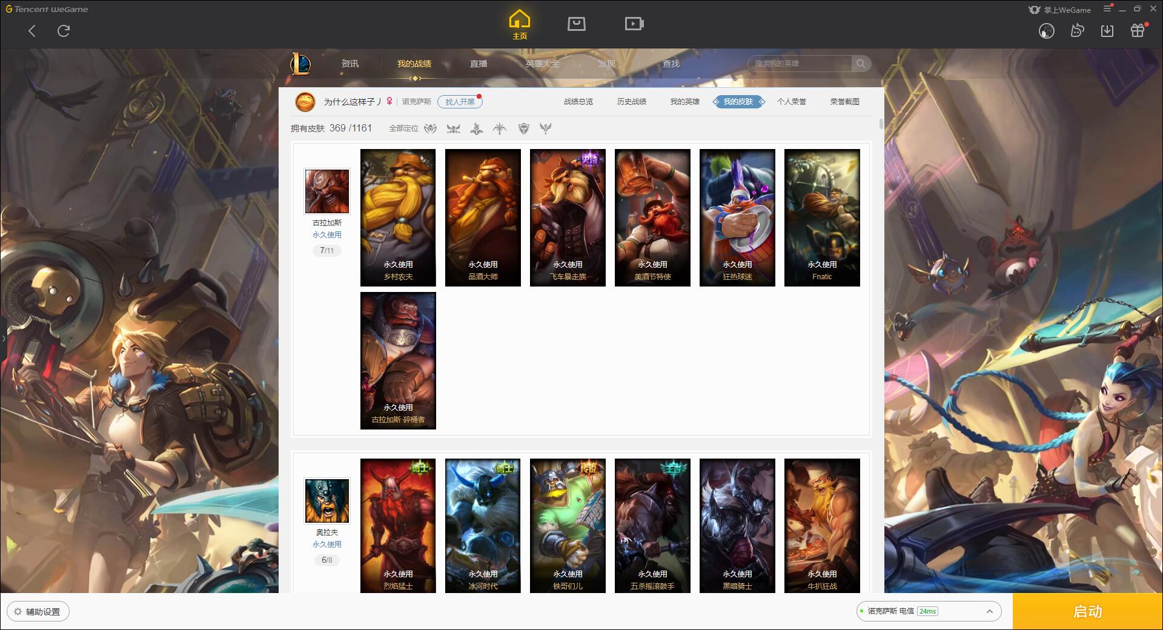Filter skins by tank shield role icon

[524, 128]
